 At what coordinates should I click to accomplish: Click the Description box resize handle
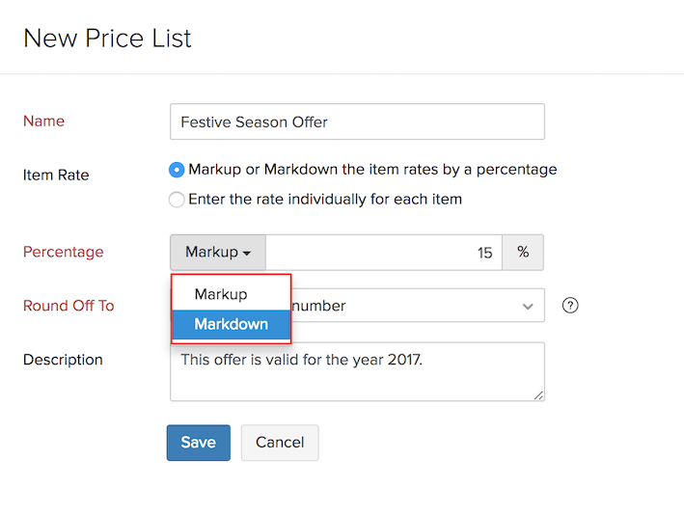coord(538,394)
